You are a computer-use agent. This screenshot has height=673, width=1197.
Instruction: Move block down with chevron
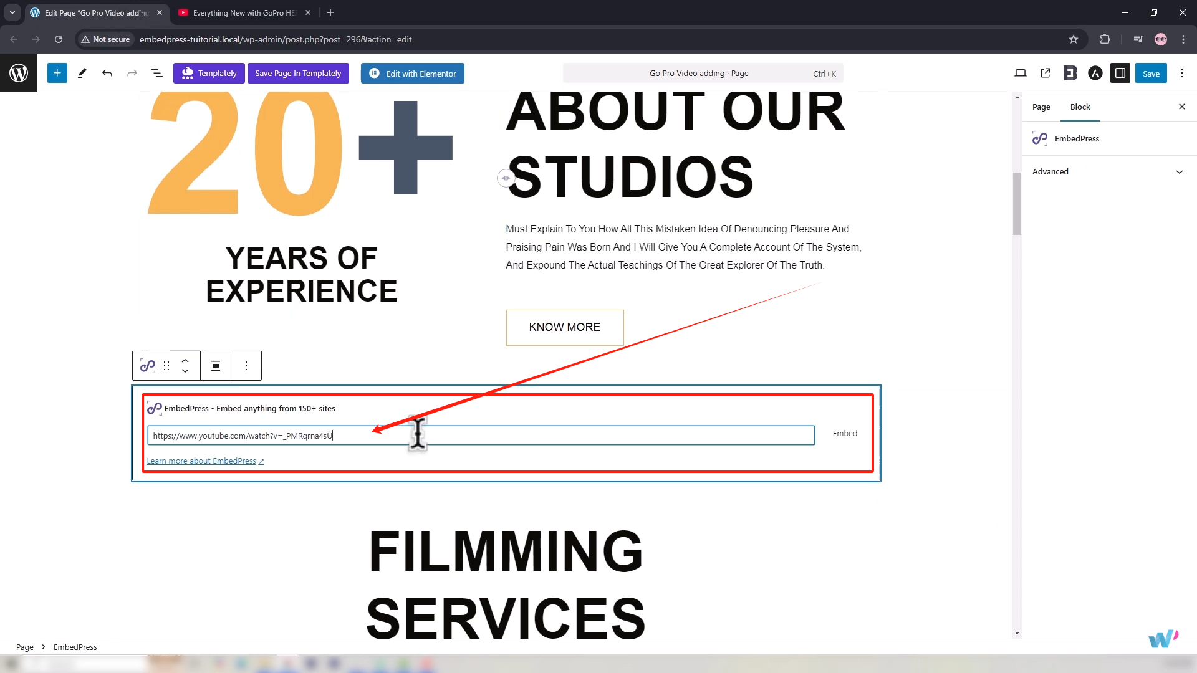point(185,371)
